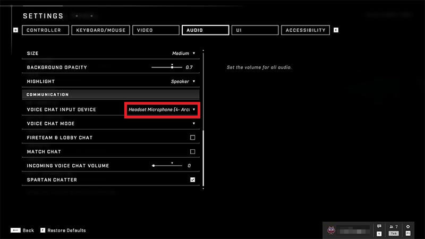
Task: Switch to the Video tab
Action: point(156,30)
